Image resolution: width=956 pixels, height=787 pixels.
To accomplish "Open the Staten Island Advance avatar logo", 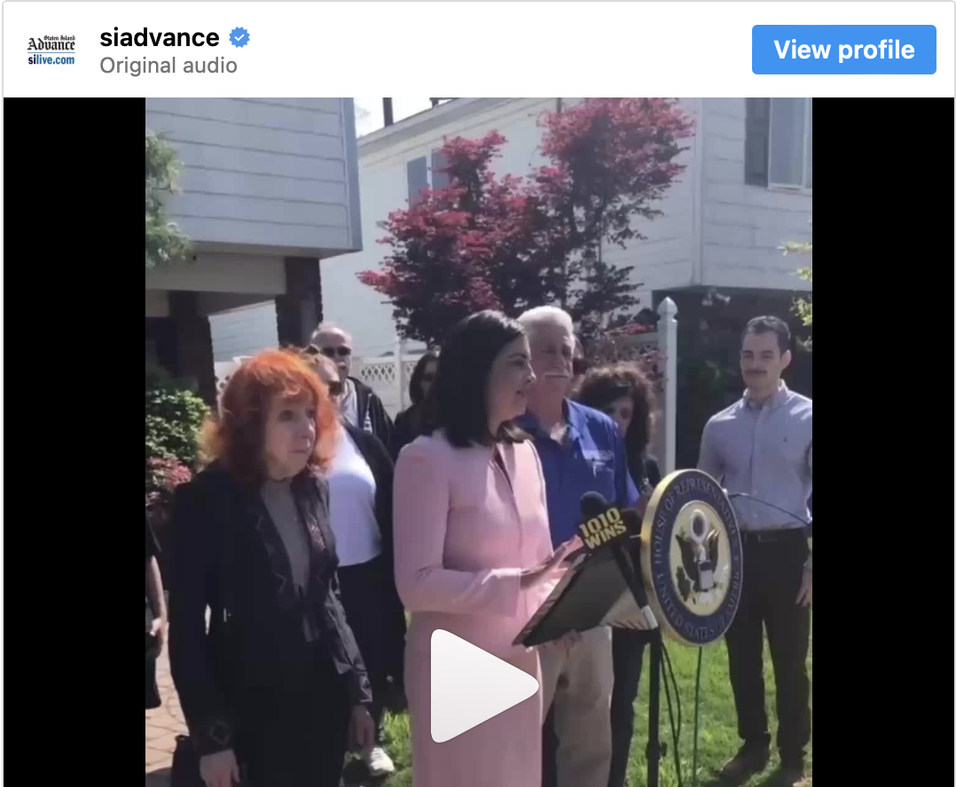I will (51, 50).
